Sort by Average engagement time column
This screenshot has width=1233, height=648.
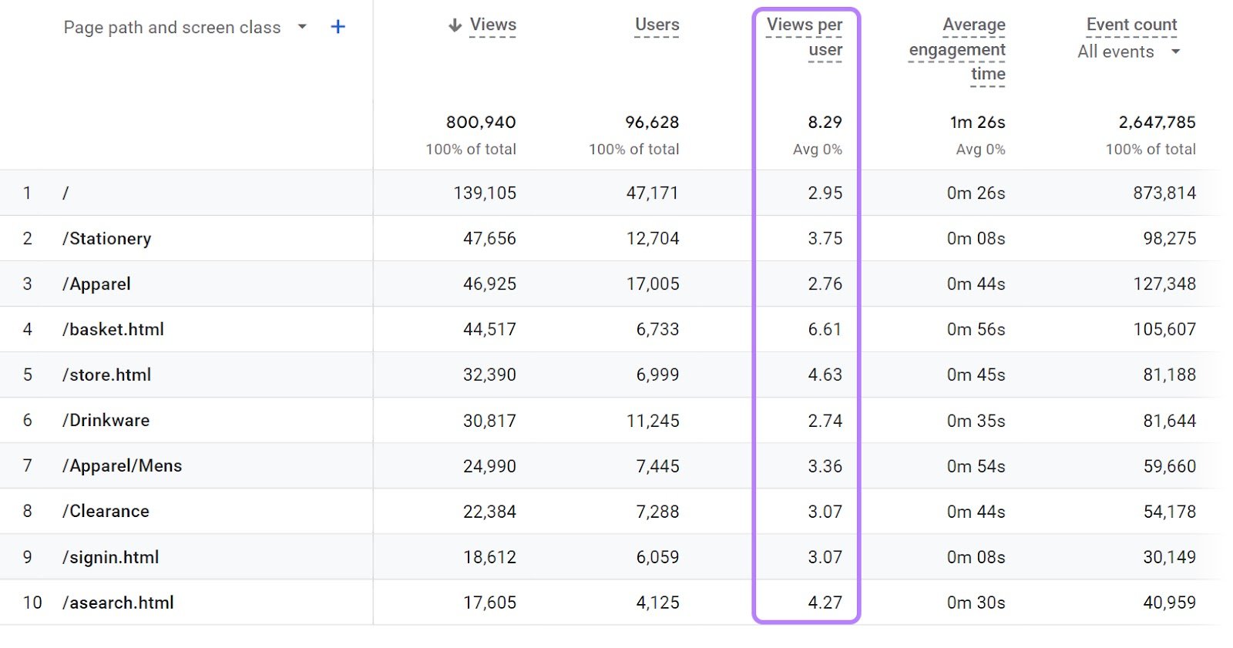(x=957, y=49)
